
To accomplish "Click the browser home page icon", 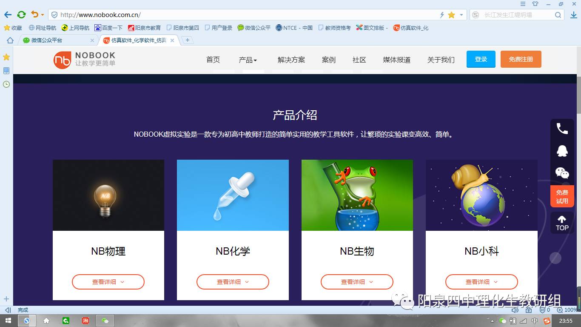I will [x=10, y=40].
